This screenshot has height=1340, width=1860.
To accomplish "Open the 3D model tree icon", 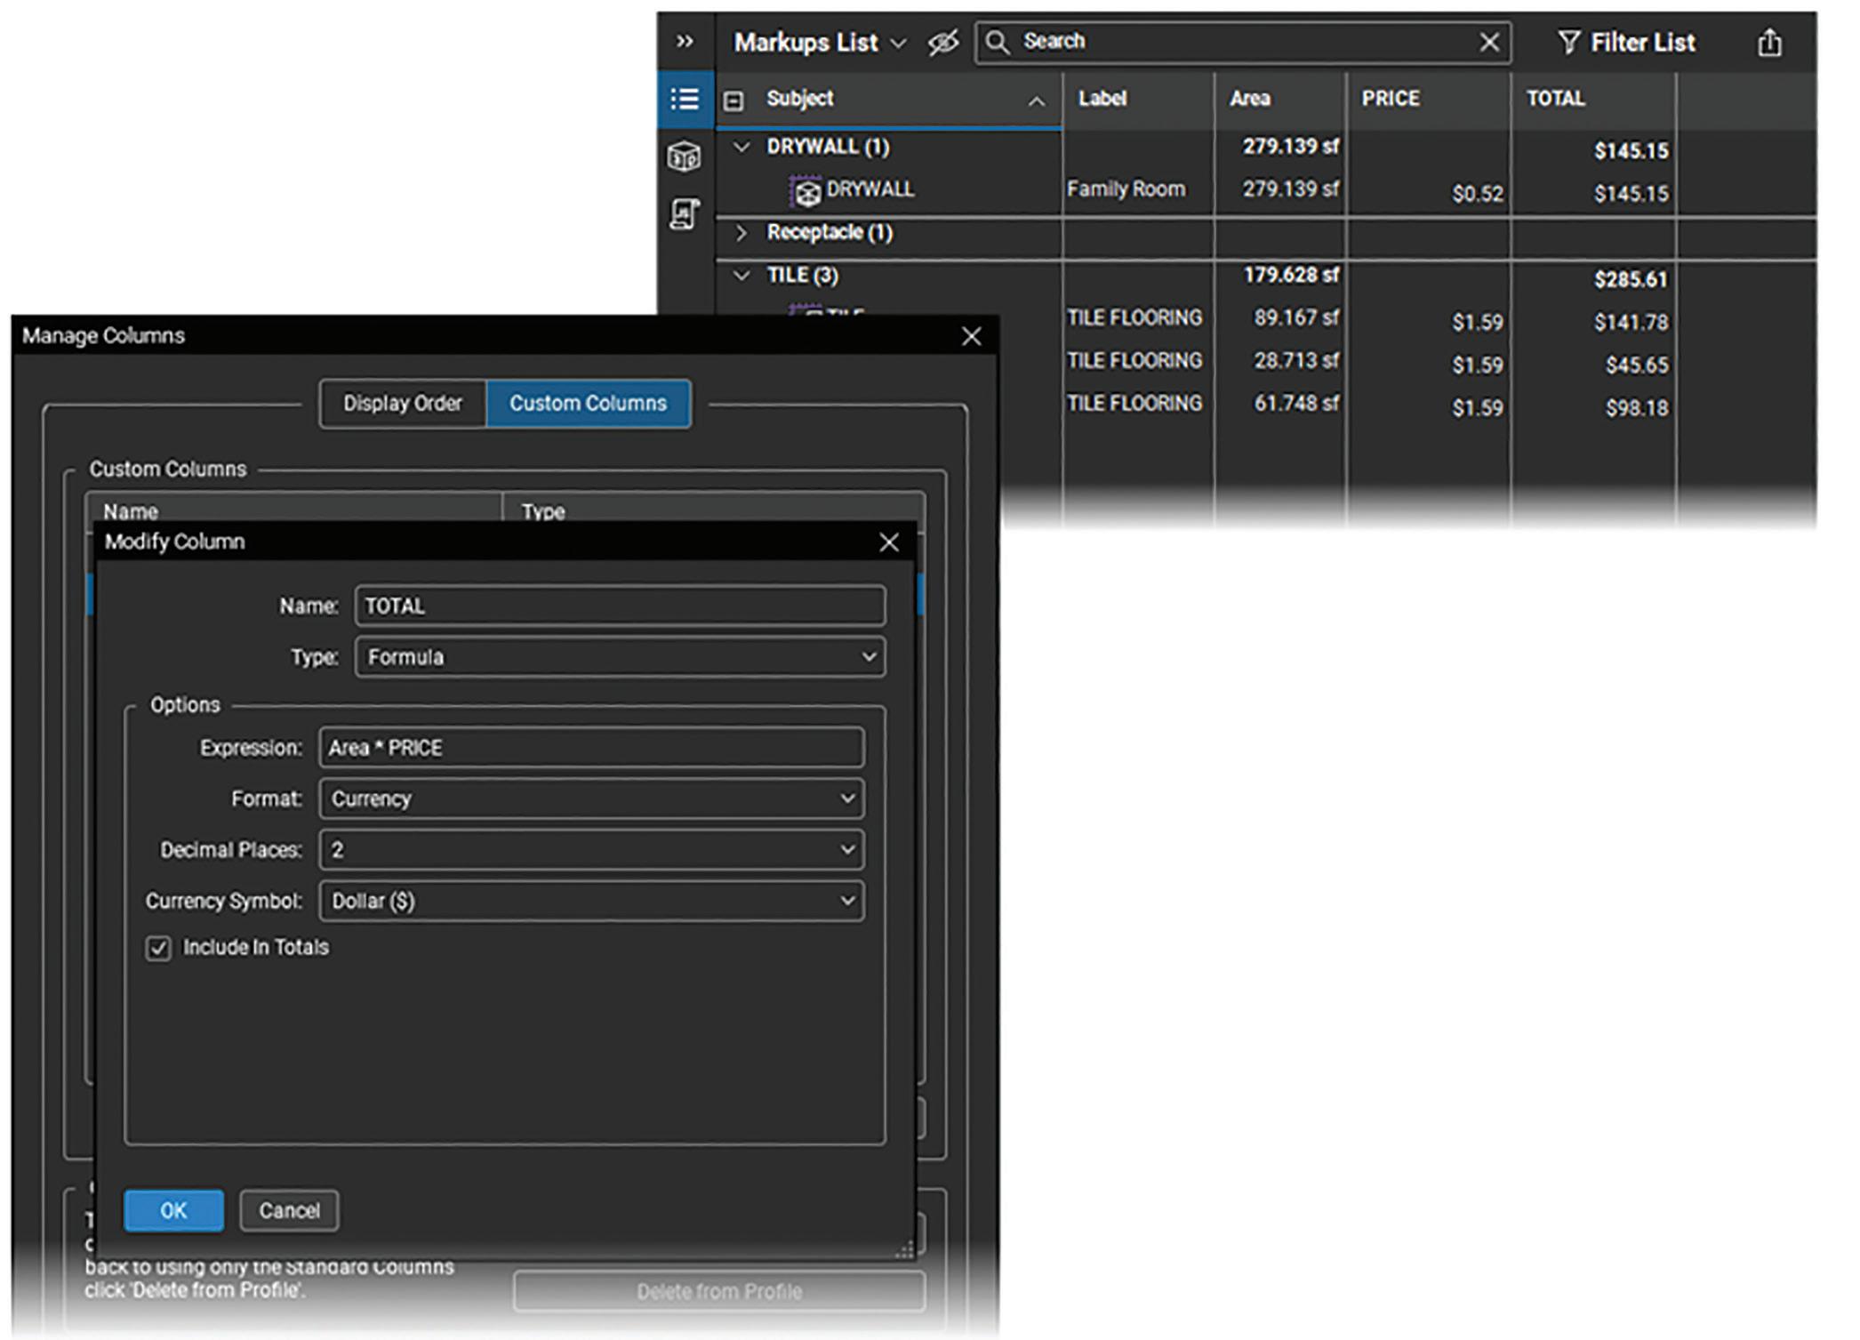I will point(684,157).
